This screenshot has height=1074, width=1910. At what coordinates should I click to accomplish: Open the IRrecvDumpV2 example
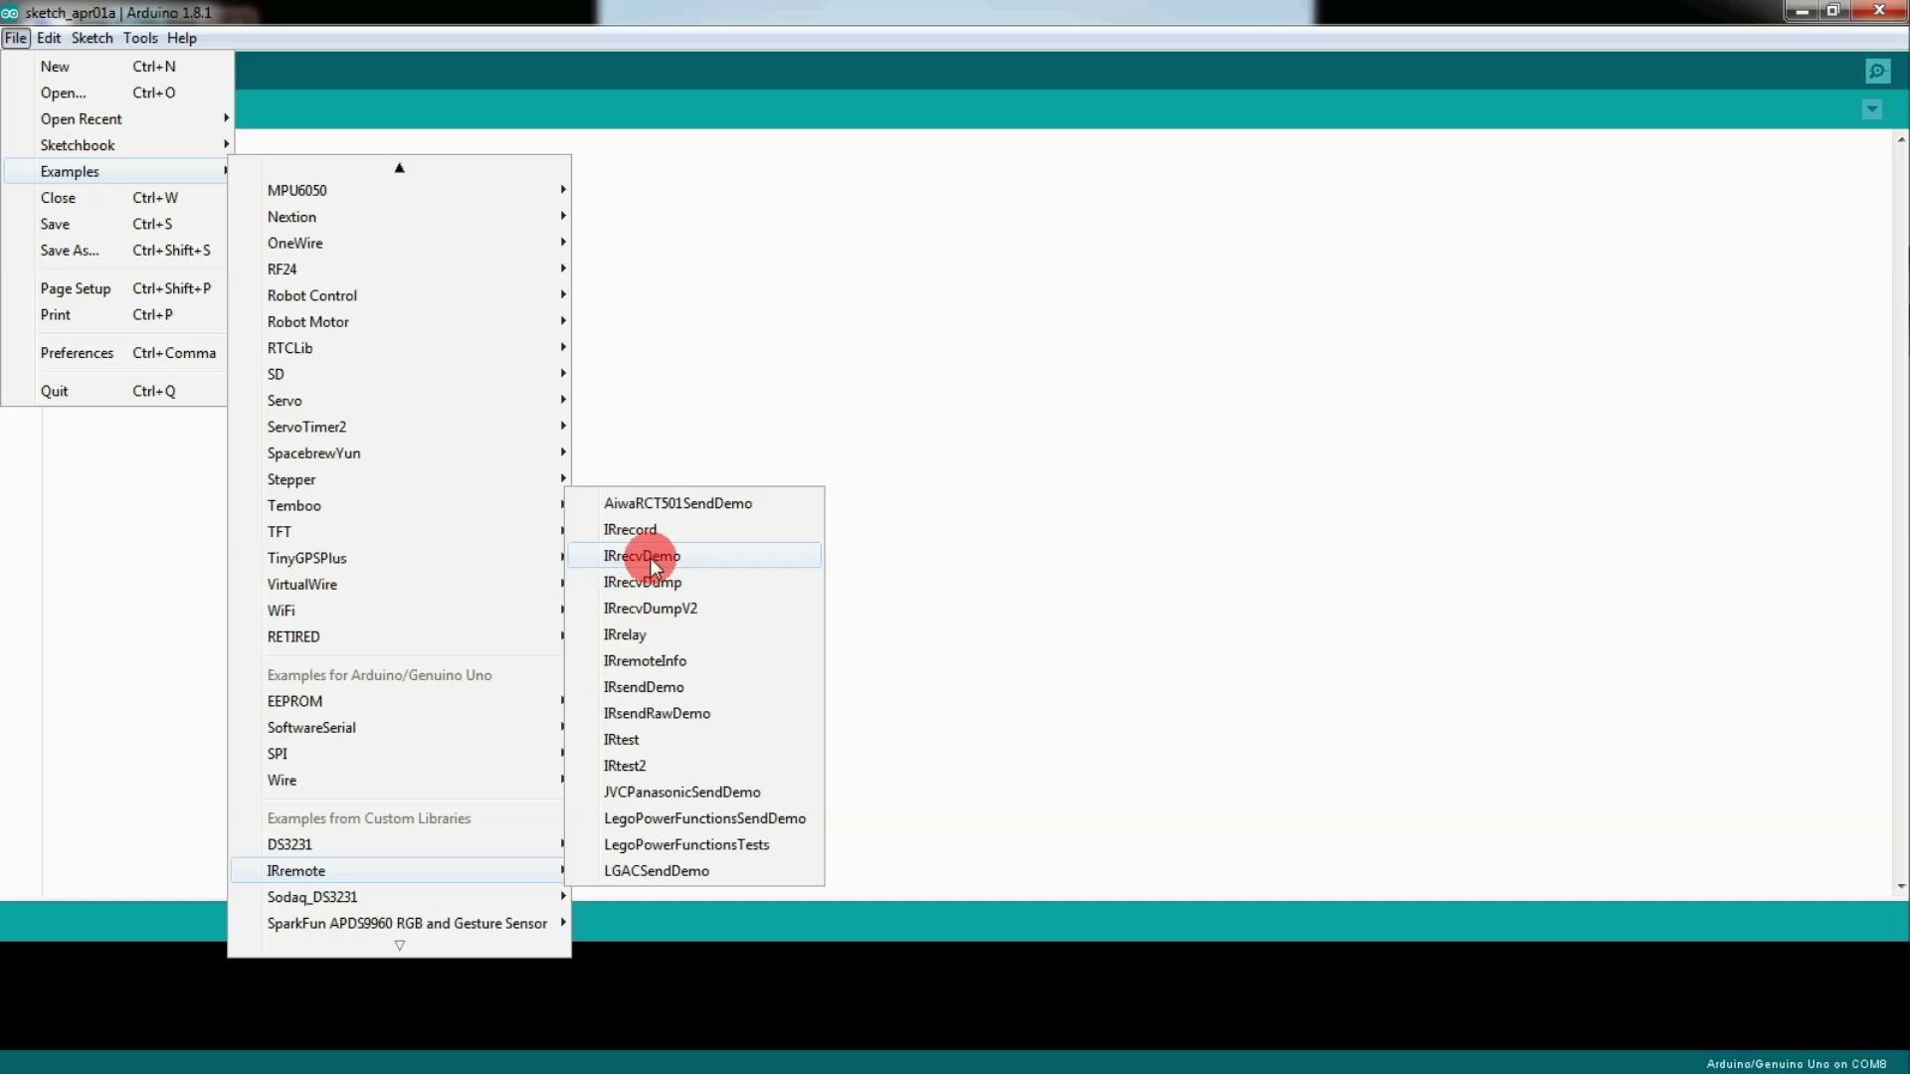(x=650, y=609)
